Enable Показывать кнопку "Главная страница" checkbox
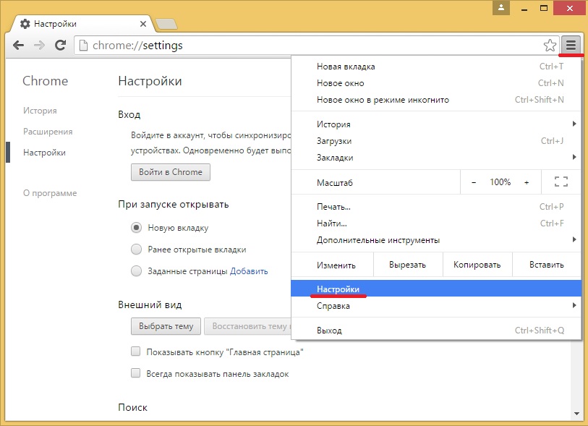The image size is (588, 426). tap(135, 352)
